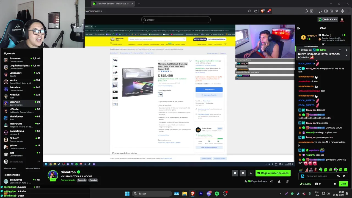Click the sparkle icon next to heart
Image resolution: width=352 pixels, height=198 pixels.
(251, 173)
